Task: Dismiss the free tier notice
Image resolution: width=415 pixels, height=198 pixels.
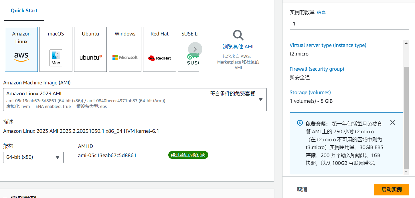Action: (392, 123)
